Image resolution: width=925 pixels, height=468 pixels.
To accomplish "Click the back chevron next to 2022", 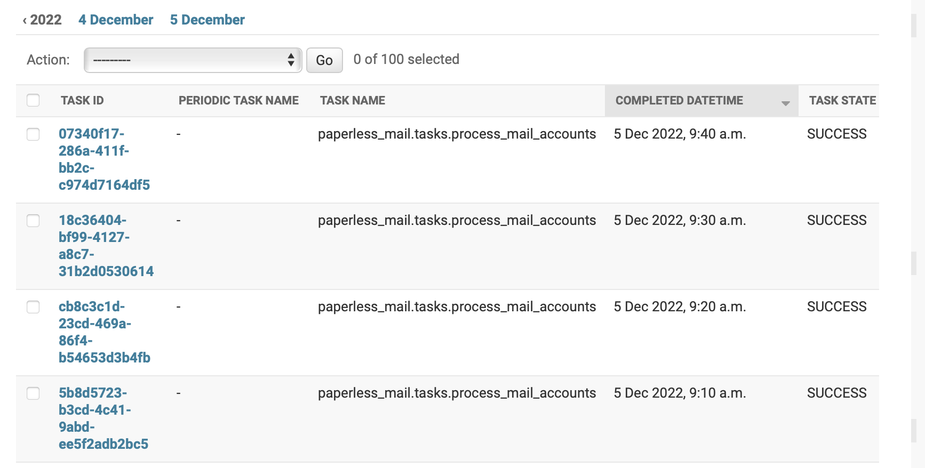I will click(x=23, y=20).
